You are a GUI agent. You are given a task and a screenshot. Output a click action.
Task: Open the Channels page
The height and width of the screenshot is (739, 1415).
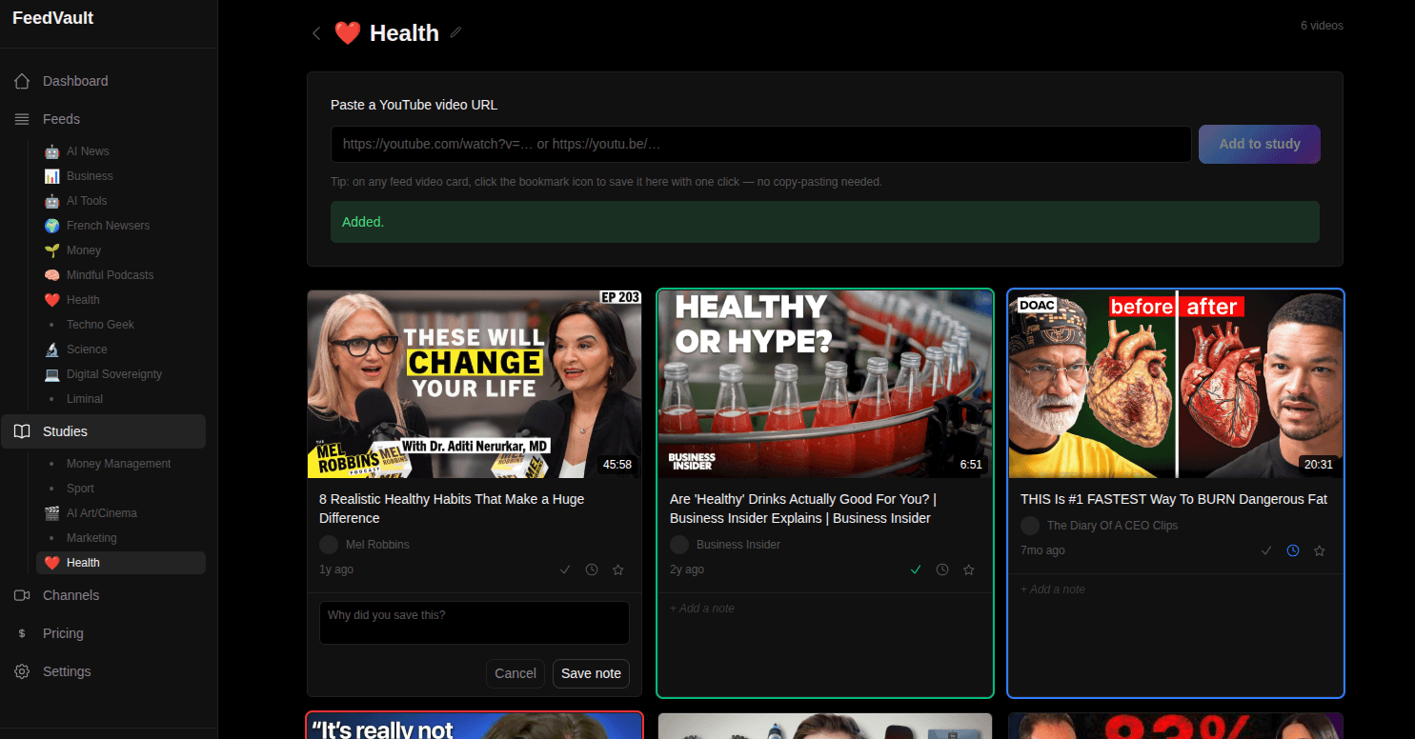(x=103, y=595)
